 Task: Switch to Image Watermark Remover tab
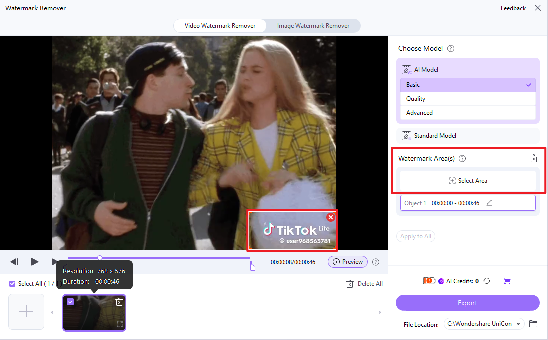click(x=313, y=26)
